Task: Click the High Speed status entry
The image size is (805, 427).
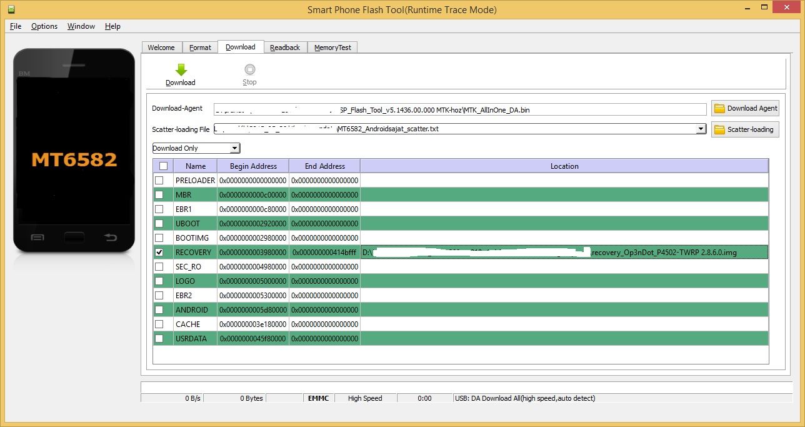Action: tap(365, 398)
